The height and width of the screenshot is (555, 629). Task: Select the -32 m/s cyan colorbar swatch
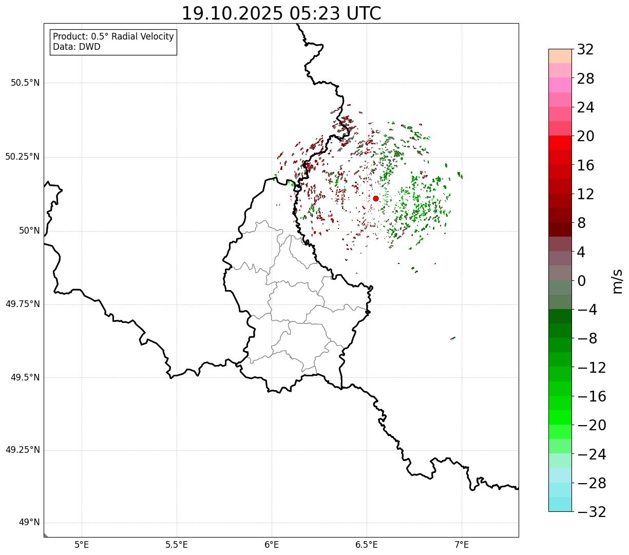click(560, 504)
